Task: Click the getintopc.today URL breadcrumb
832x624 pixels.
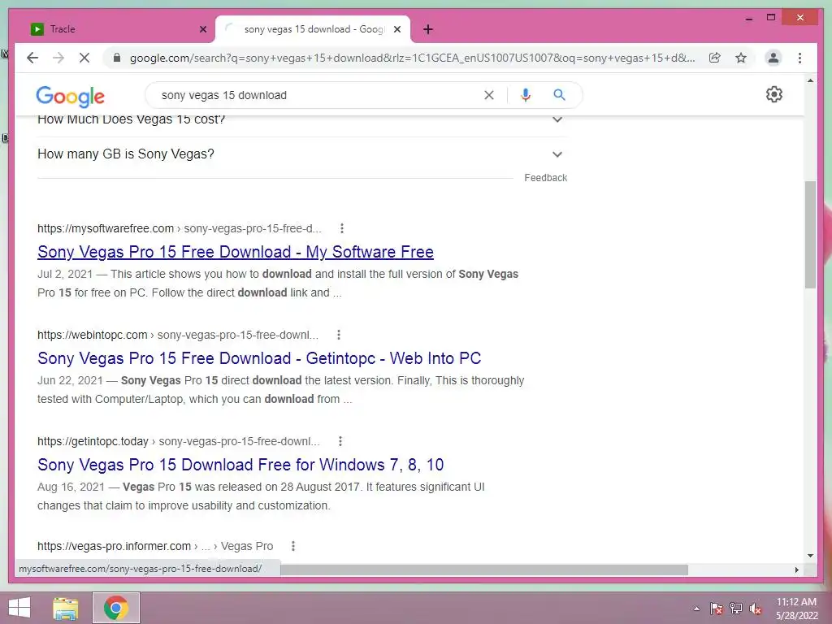Action: coord(178,441)
